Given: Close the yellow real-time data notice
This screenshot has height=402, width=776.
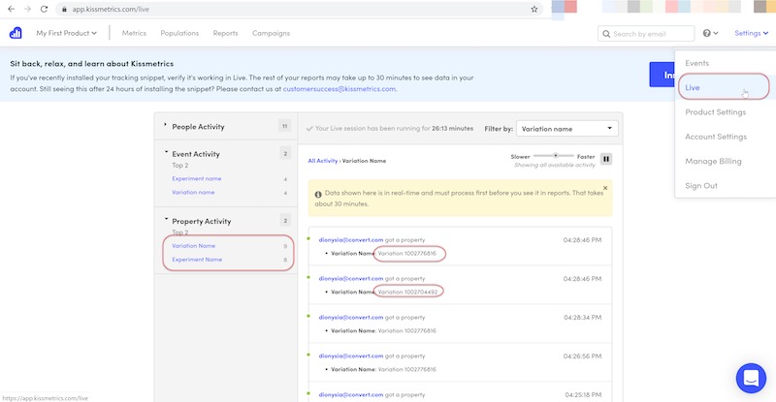Looking at the screenshot, I should [x=605, y=188].
